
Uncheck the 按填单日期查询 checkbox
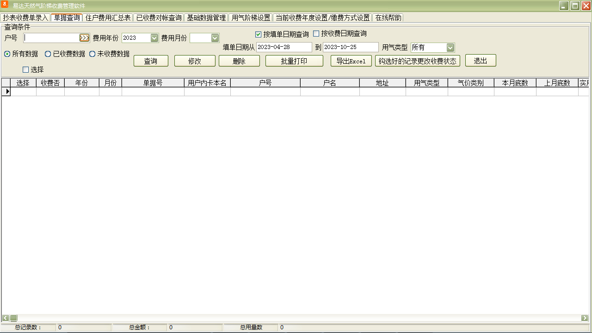tap(259, 34)
